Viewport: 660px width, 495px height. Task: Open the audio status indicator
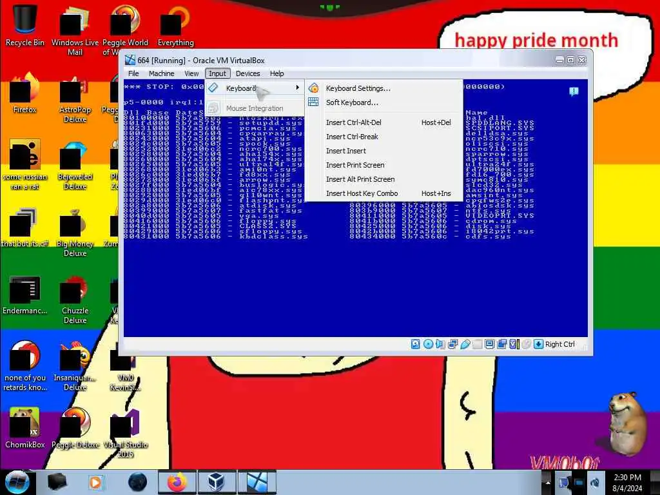440,344
